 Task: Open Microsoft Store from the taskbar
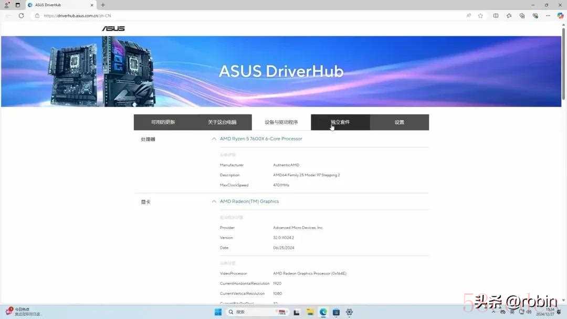(x=336, y=312)
